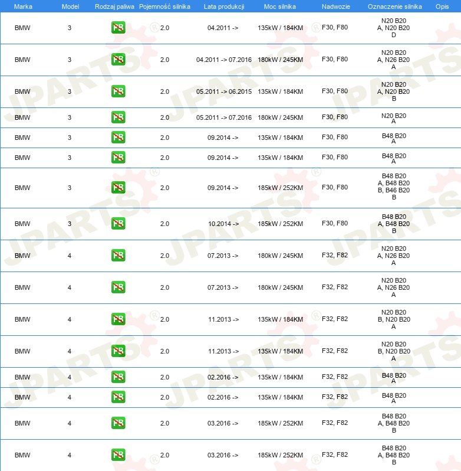Screen dimensions: 461x471
Task: Select 'F30, F80' in the N20 B20 D row
Action: tap(335, 27)
